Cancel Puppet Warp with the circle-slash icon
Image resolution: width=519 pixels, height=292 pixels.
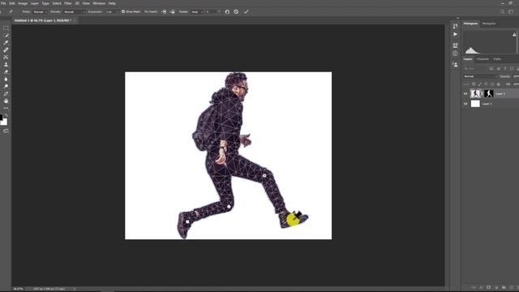[236, 11]
